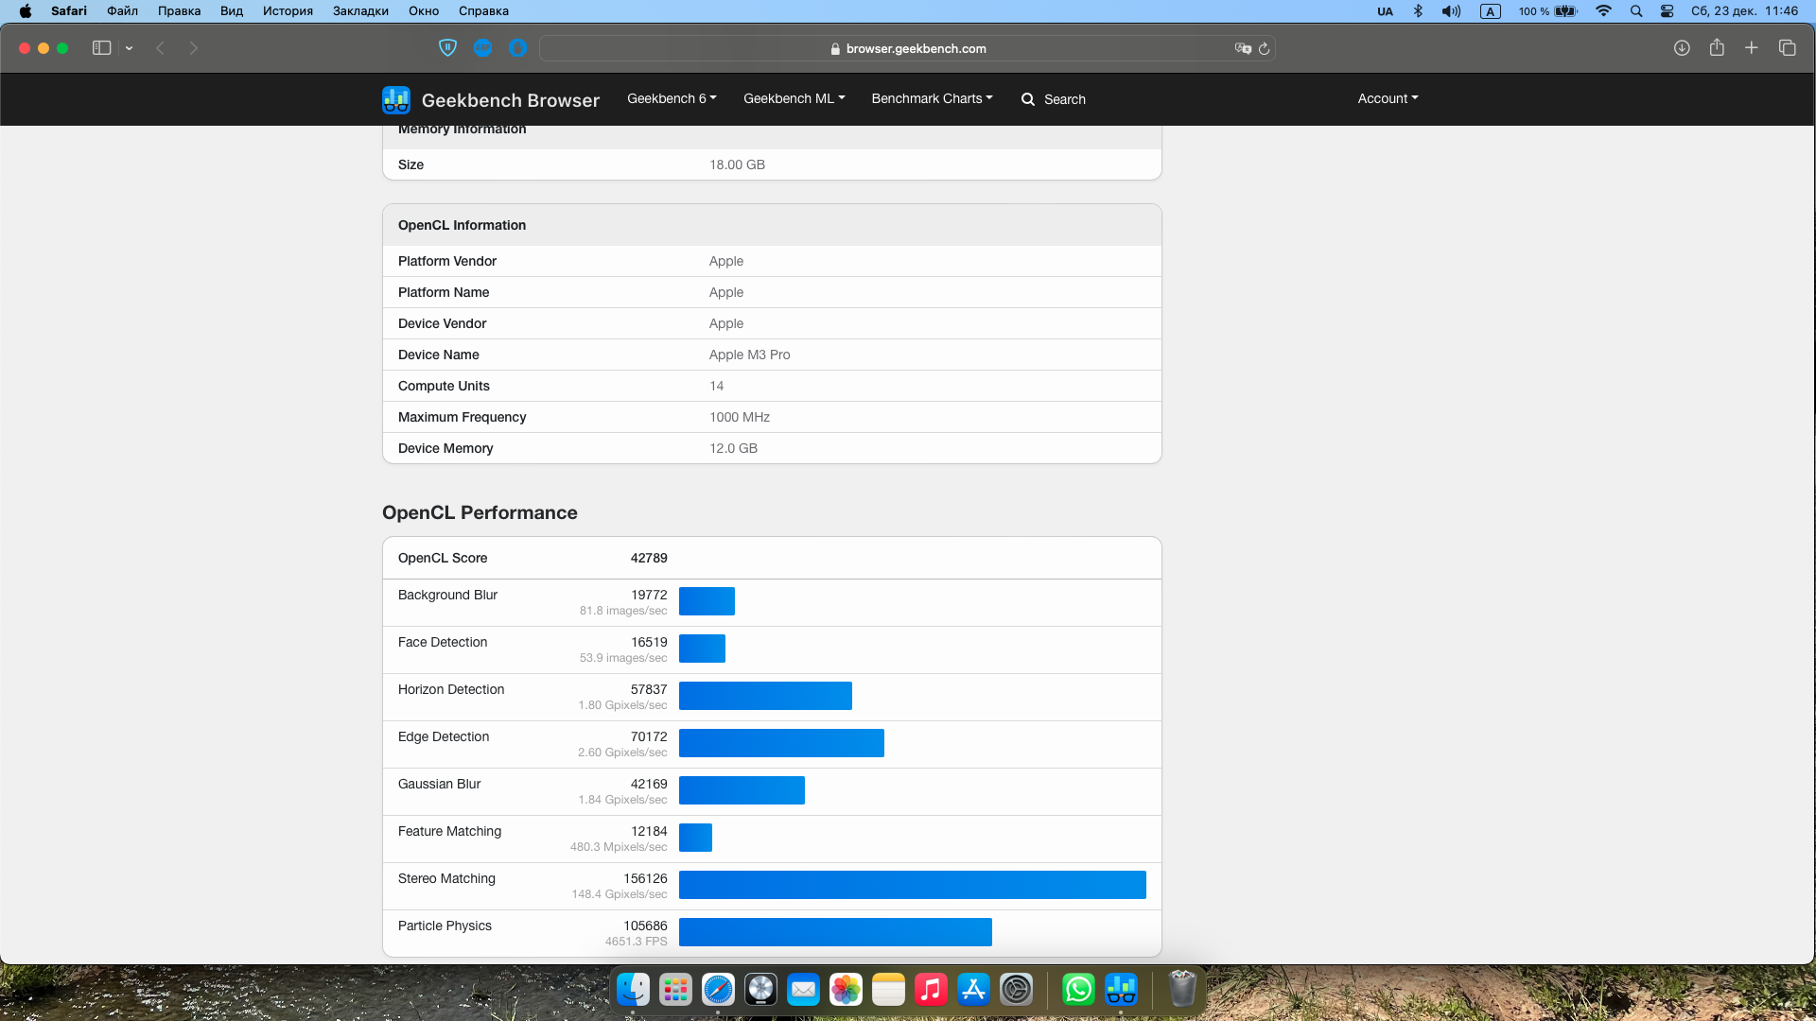
Task: Toggle the Safari sidebar button
Action: [x=101, y=48]
